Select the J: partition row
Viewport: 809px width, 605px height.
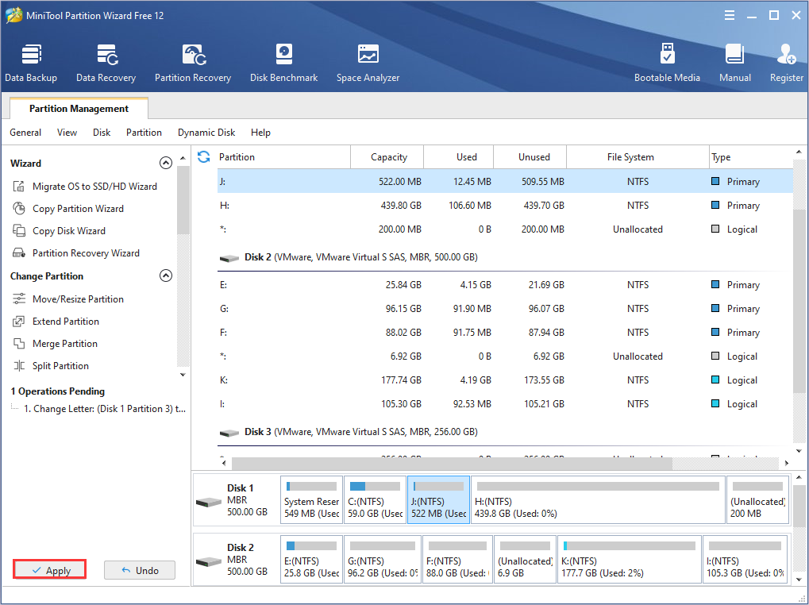click(505, 182)
